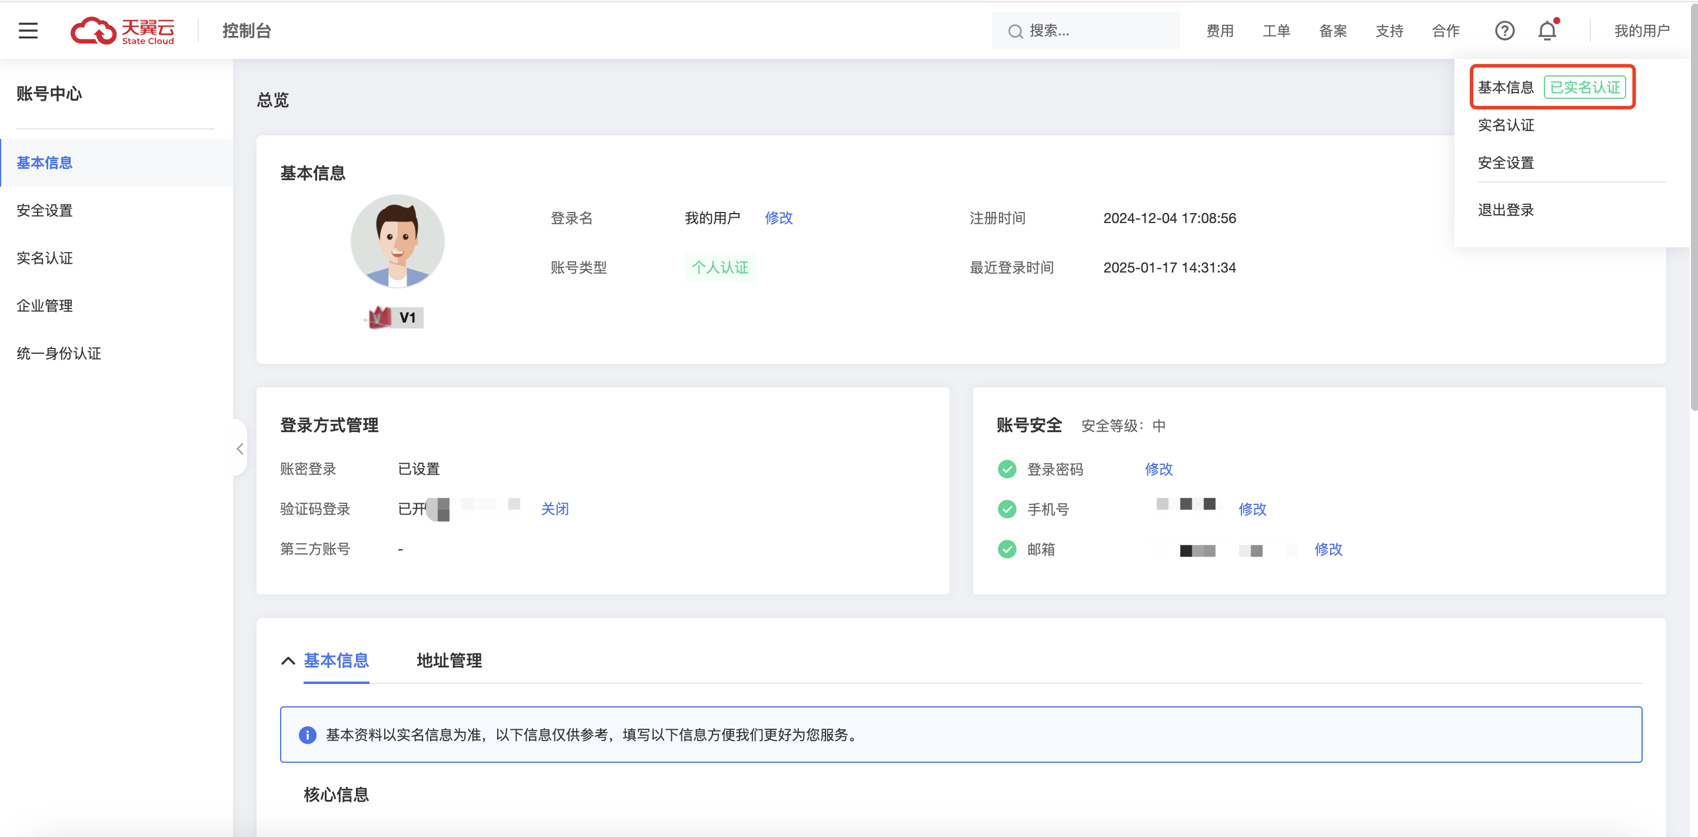Screen dimensions: 1698x837
Task: Click 关闭 to disable verification code login
Action: coord(554,509)
